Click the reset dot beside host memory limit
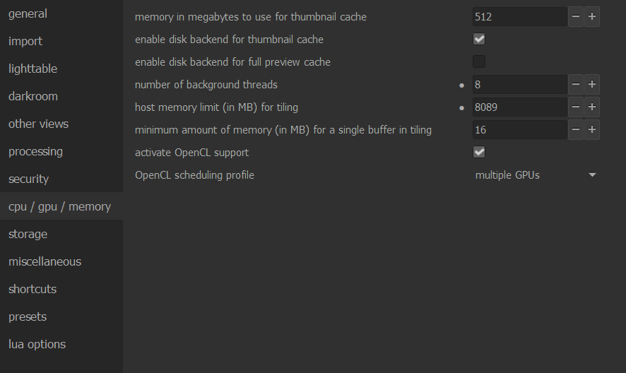This screenshot has width=626, height=373. pos(462,108)
